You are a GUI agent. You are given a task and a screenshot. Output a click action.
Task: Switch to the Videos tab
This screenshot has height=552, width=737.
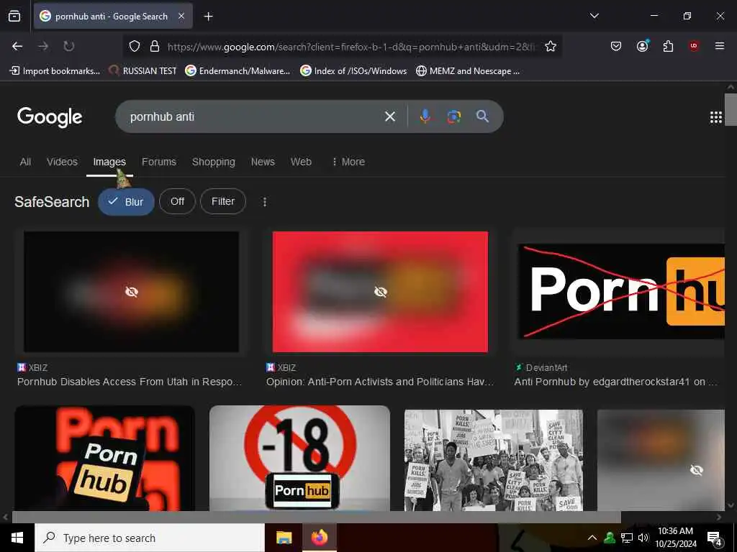click(x=62, y=162)
